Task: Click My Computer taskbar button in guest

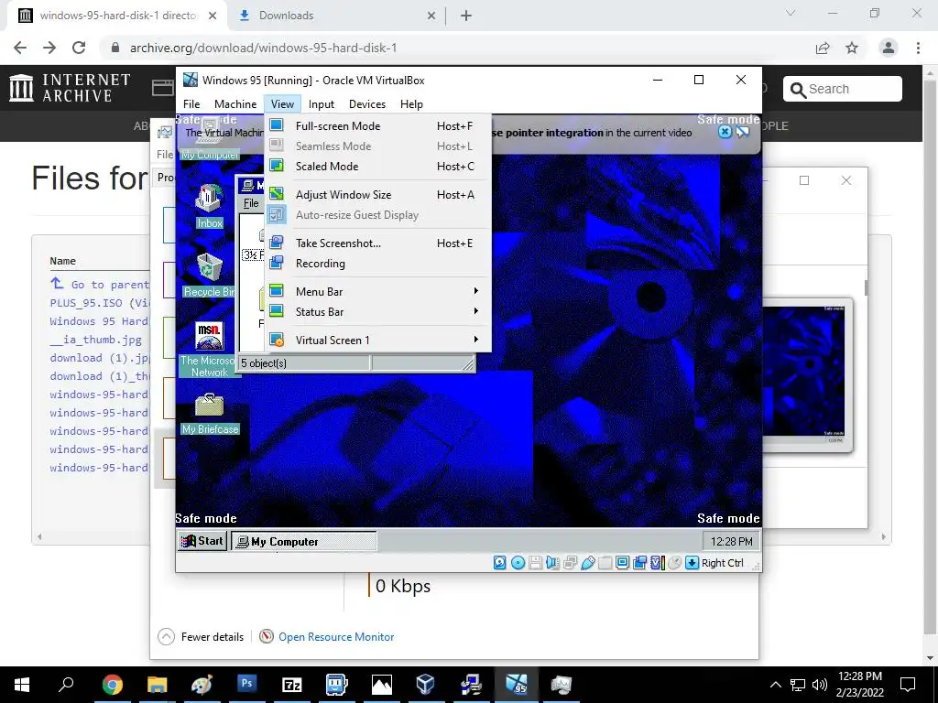Action: (x=304, y=542)
